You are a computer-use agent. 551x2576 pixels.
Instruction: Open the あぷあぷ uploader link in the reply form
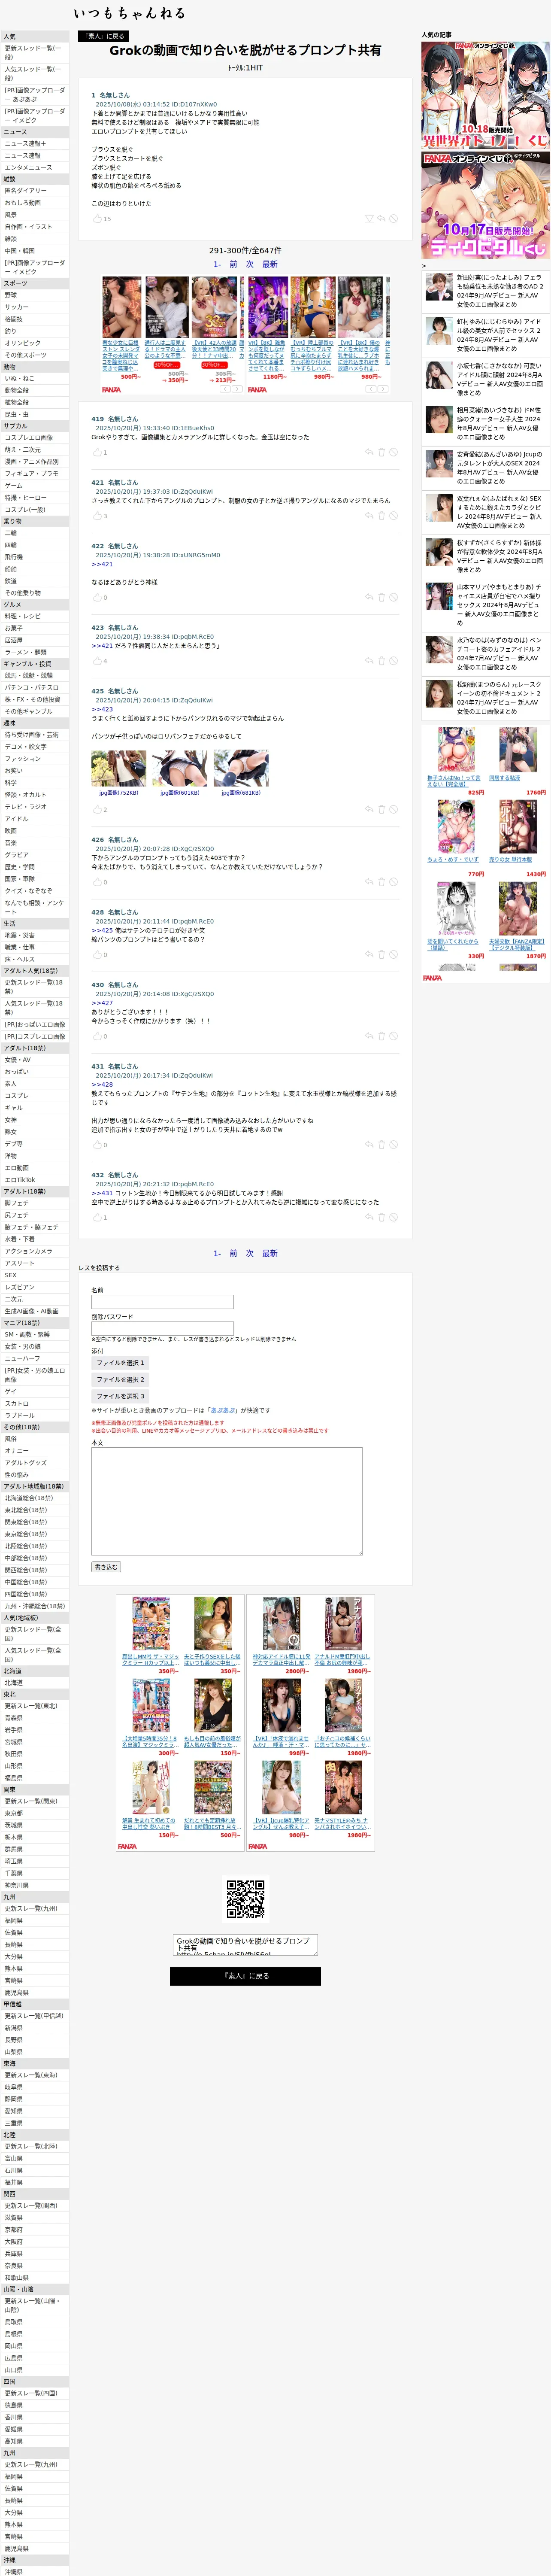pos(223,1410)
